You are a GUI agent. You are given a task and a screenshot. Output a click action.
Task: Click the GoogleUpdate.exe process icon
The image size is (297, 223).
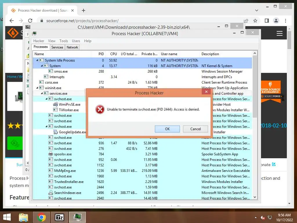tap(55, 132)
